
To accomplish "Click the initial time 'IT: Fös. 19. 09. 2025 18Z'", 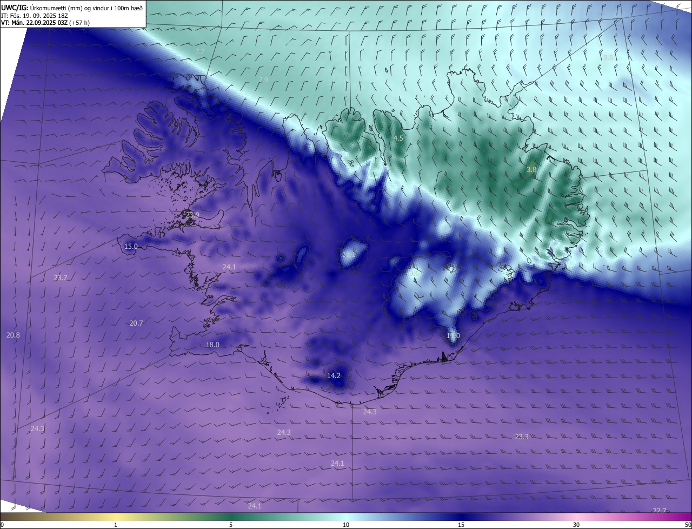I will pyautogui.click(x=35, y=15).
